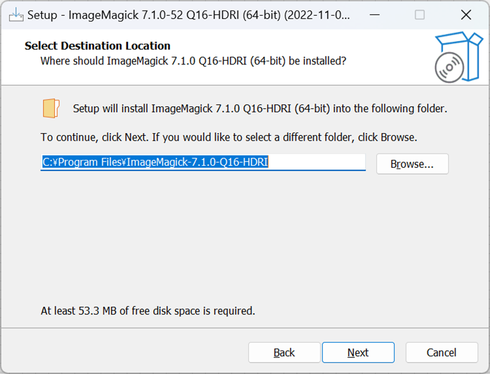Viewport: 490px width, 374px height.
Task: Click the 'Setup will install ImageMagick' text
Action: click(x=260, y=109)
